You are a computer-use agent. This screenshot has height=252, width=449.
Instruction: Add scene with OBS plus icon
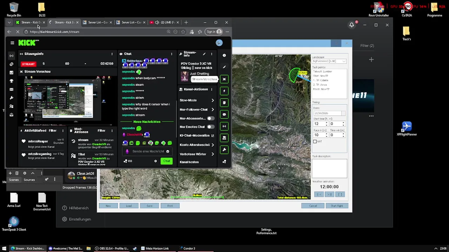click(x=10, y=173)
